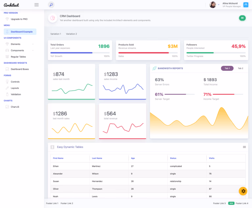
Task: Click the pie chart icon next to CRM Dashboard
Action: (x=52, y=18)
